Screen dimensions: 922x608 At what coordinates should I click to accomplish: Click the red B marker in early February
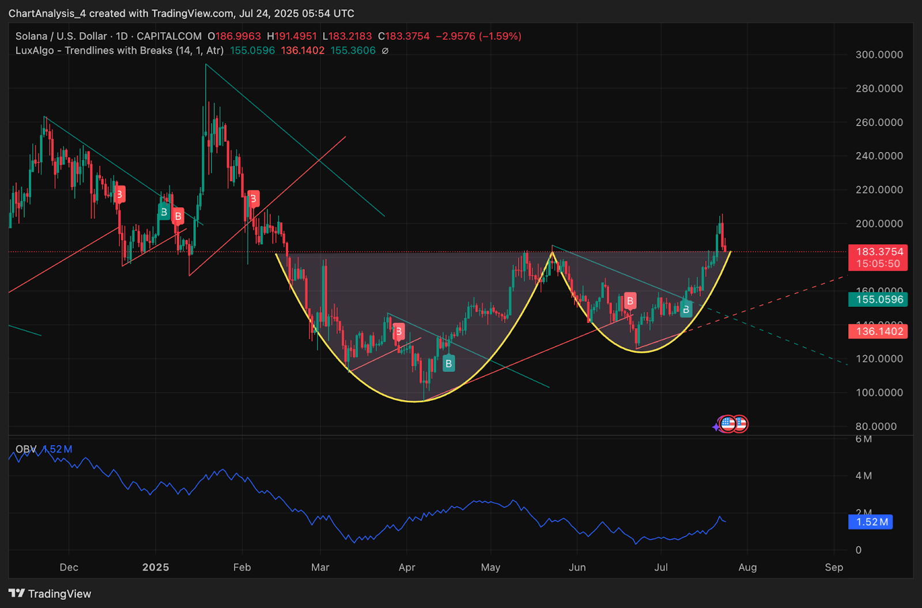(x=253, y=199)
